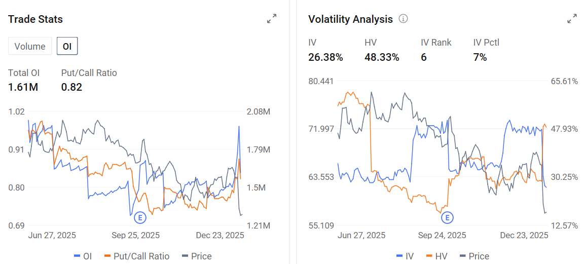Select the OI tab
584x264 pixels.
tap(67, 47)
